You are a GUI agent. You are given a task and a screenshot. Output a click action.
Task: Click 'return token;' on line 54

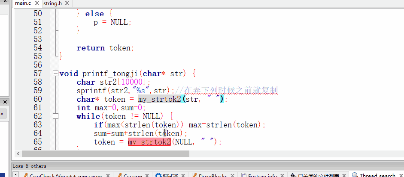tap(105, 48)
